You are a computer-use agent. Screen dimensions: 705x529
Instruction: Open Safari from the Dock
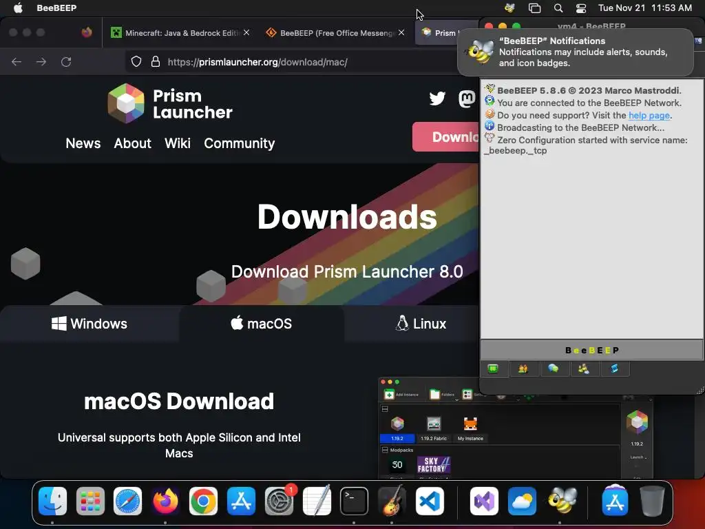pyautogui.click(x=127, y=501)
